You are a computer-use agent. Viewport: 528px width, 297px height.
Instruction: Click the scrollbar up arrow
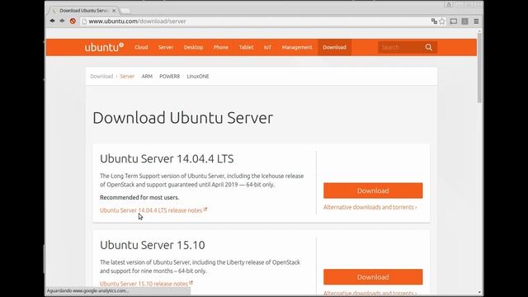click(x=479, y=31)
